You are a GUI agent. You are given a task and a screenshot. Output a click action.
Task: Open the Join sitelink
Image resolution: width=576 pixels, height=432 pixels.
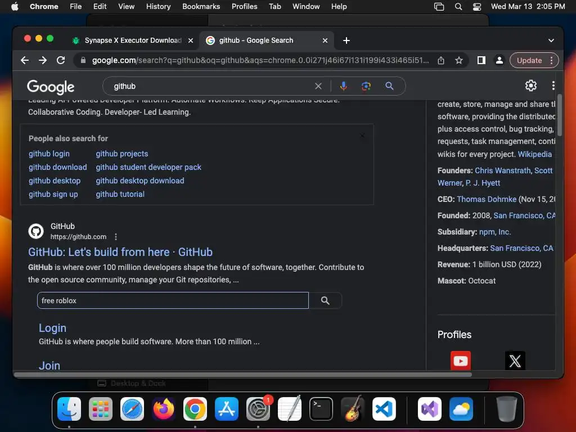tap(49, 366)
